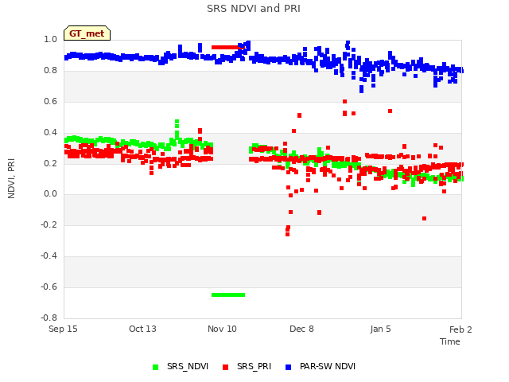
Task: Click the NDVI, PRI y-axis title
Action: coord(11,178)
